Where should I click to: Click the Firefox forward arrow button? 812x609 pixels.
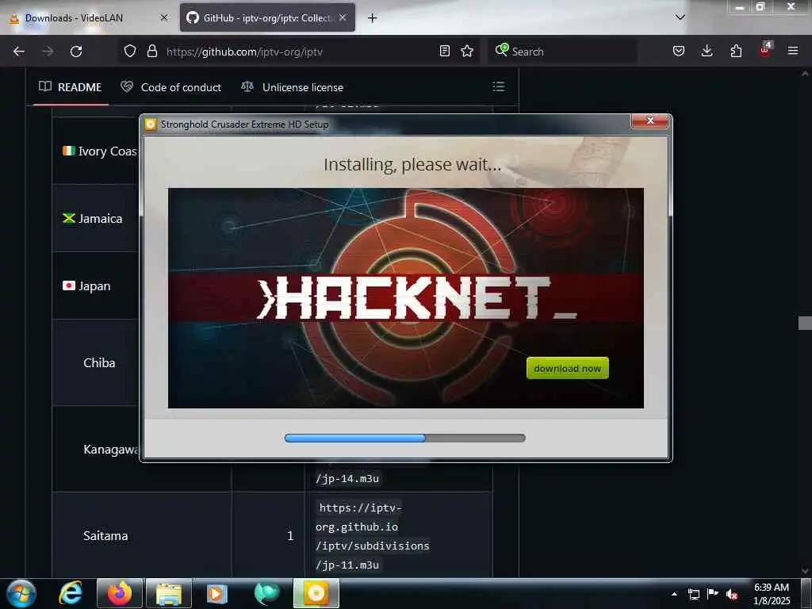click(48, 52)
